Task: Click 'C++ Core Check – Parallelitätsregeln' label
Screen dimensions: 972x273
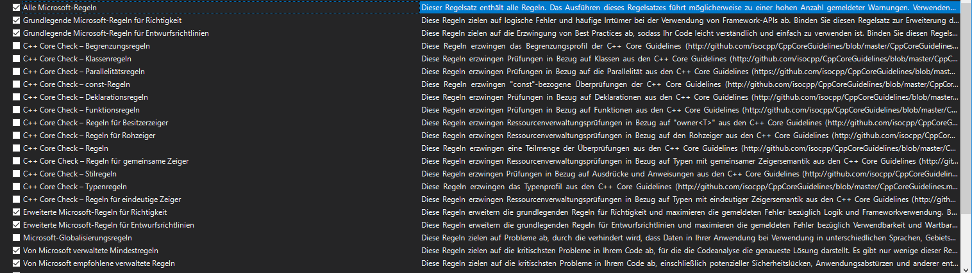Action: 83,71
